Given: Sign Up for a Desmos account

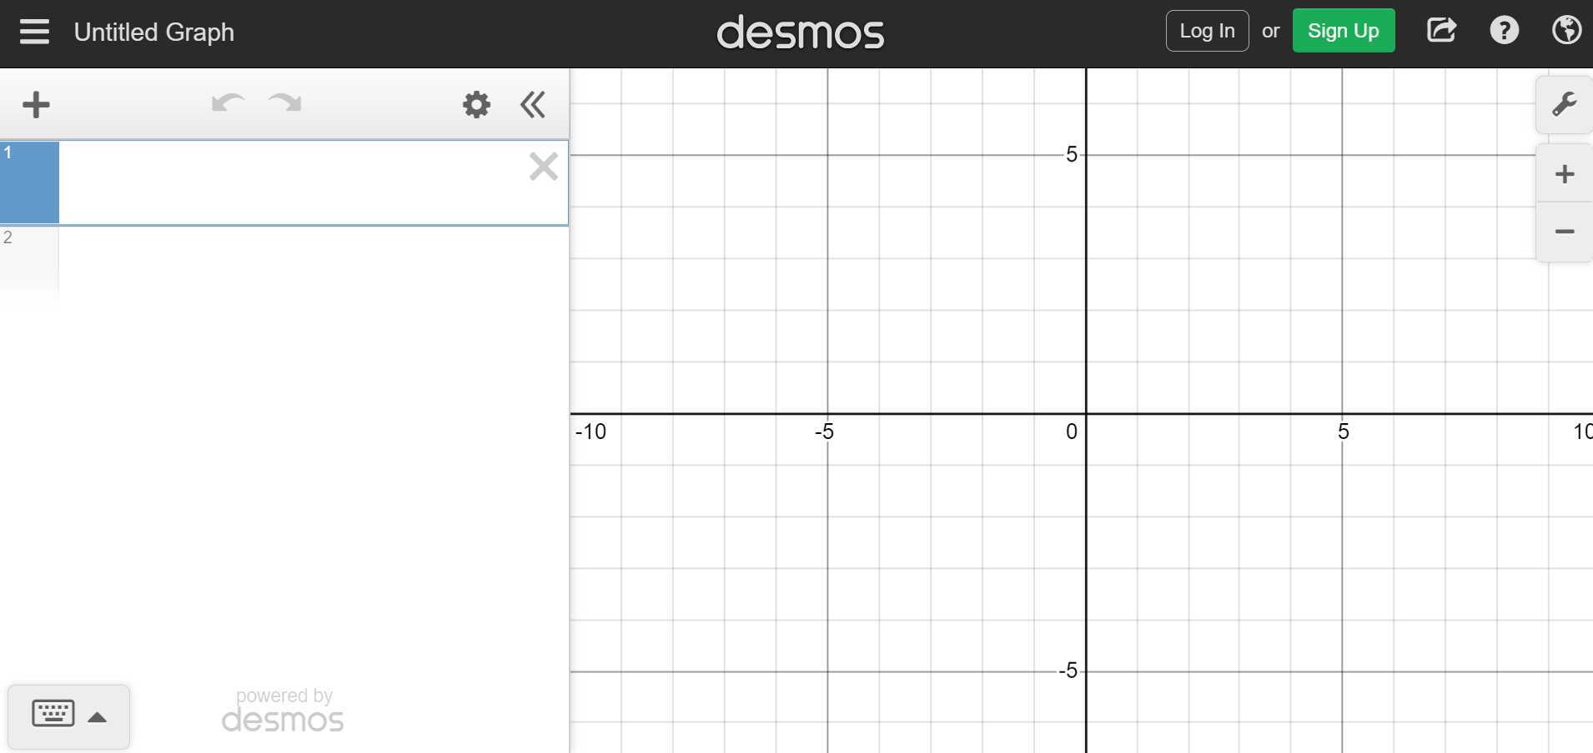Looking at the screenshot, I should point(1343,30).
